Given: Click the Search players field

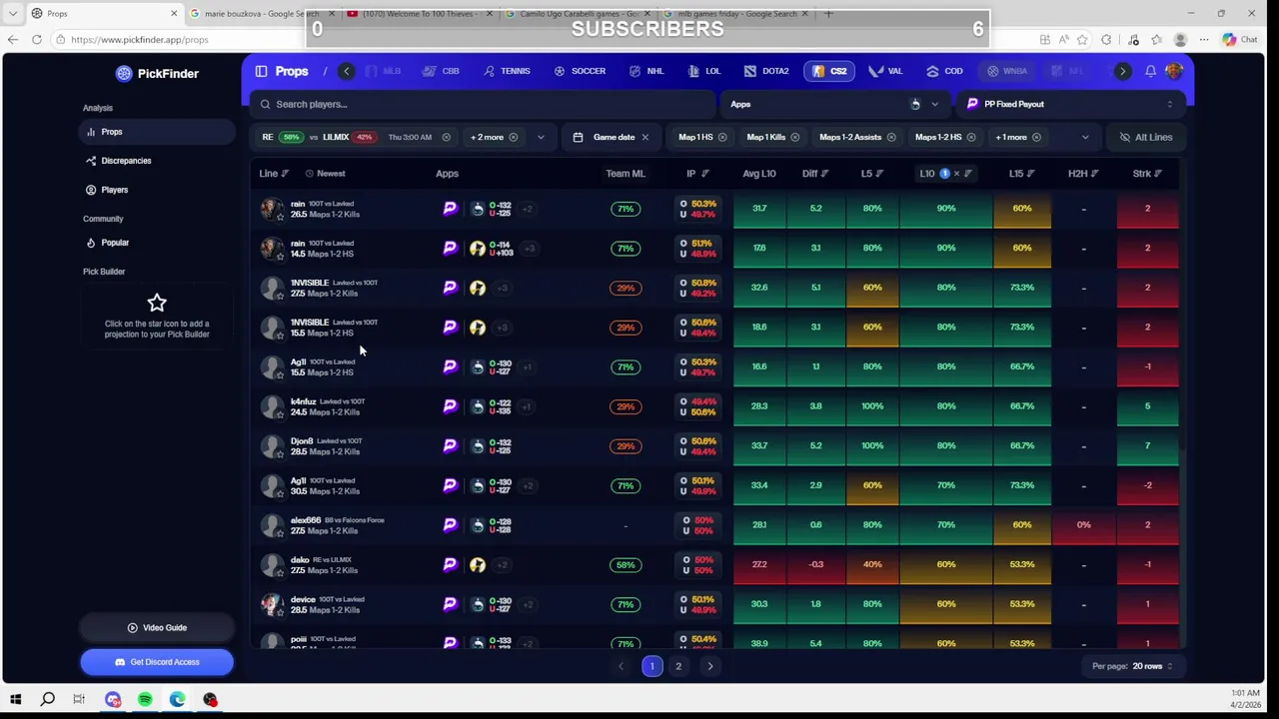Looking at the screenshot, I should click(484, 104).
